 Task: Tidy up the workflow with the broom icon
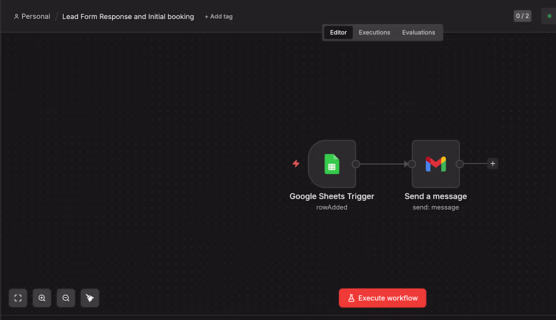[x=90, y=298]
